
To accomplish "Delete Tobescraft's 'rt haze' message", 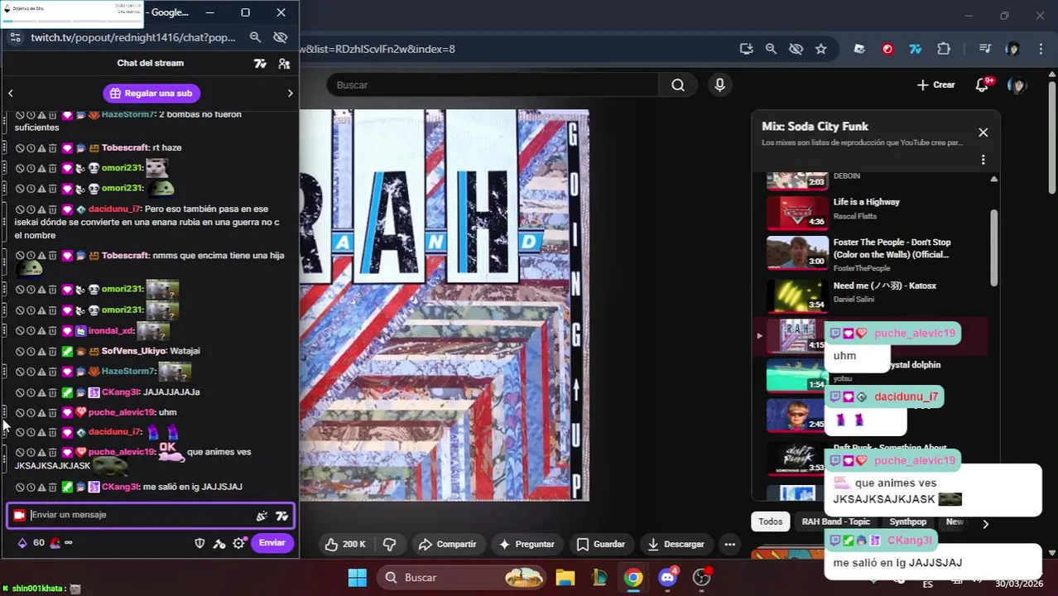I will (52, 148).
